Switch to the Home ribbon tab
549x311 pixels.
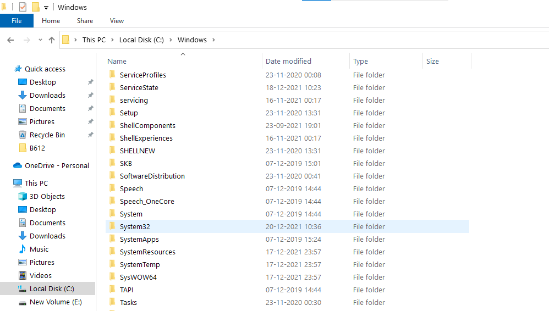coord(51,21)
